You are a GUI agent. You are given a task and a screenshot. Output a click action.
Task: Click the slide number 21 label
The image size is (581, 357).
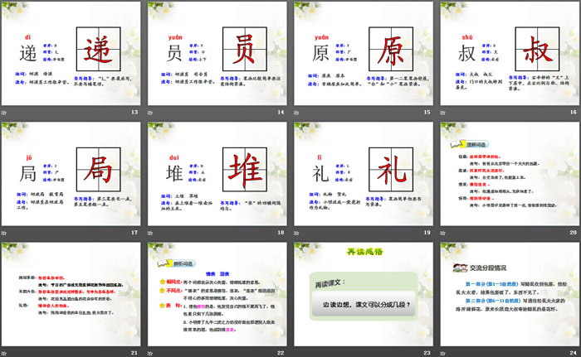tap(134, 353)
